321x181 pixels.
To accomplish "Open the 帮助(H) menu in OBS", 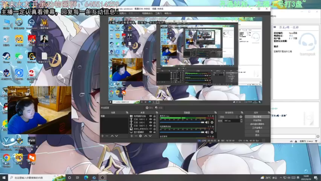I will 168,13.
